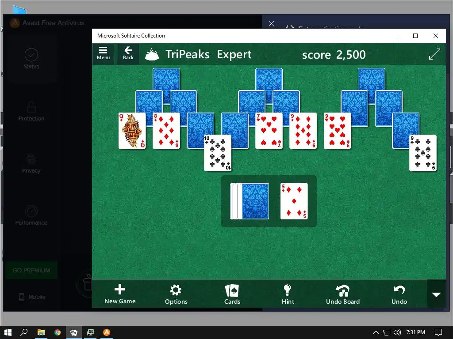
Task: Play the 10 of clubs card
Action: (218, 153)
